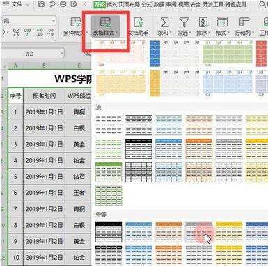Switch to the 开发工具 ribbon tab
Screen dimensions: 268x266
pos(213,4)
